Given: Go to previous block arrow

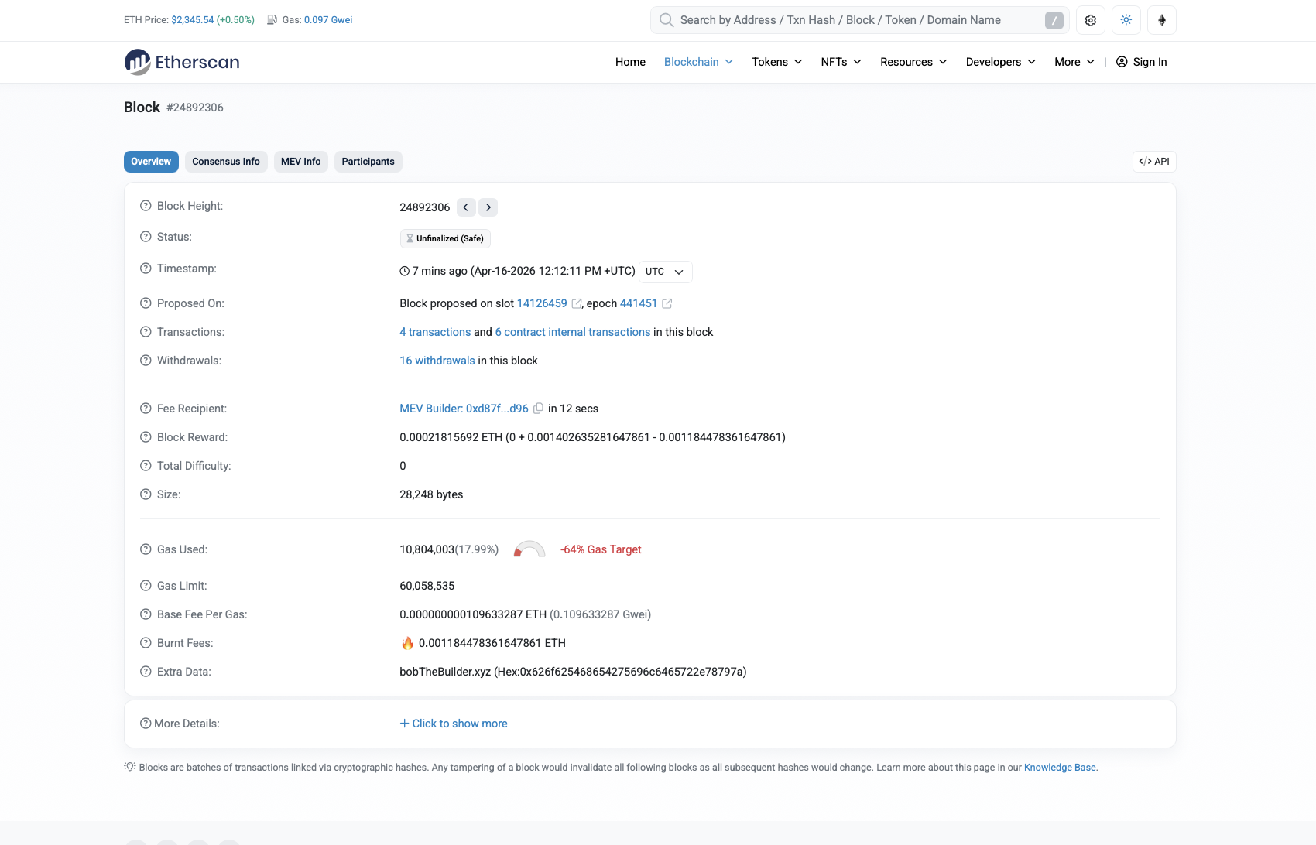Looking at the screenshot, I should 466,207.
